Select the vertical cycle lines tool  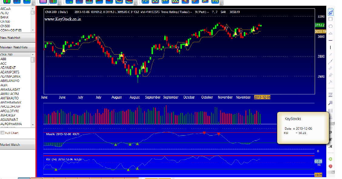330,111
